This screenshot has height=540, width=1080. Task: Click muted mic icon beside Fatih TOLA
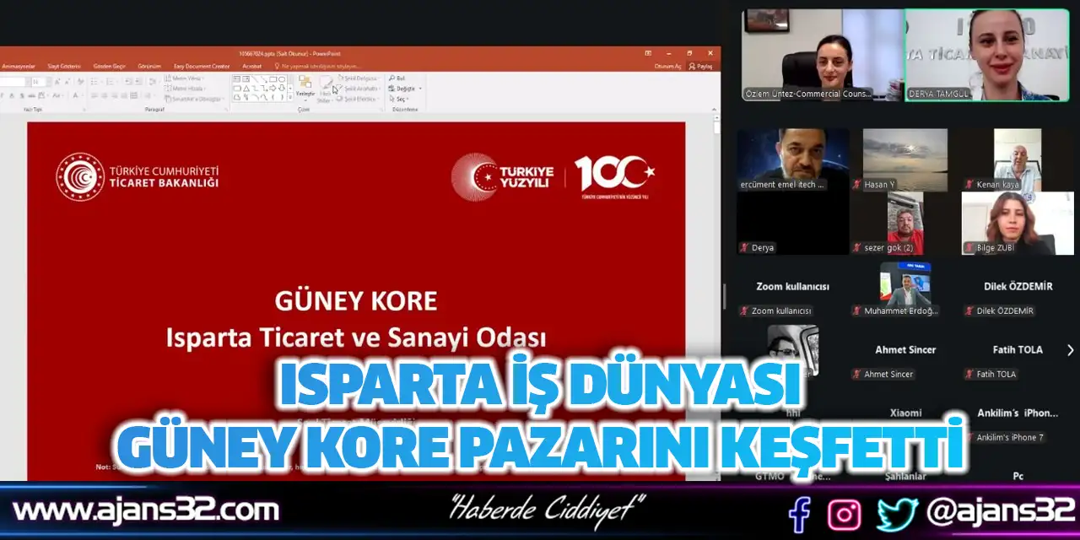pos(969,375)
